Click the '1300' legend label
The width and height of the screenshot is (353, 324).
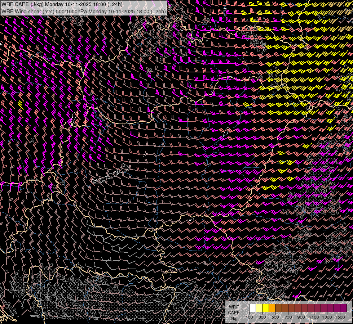327,317
